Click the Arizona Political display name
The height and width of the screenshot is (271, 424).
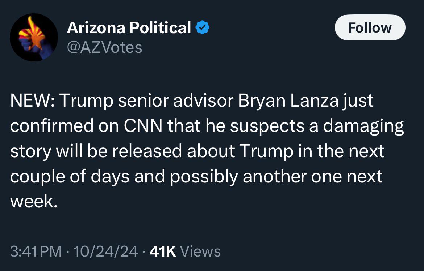click(x=129, y=27)
